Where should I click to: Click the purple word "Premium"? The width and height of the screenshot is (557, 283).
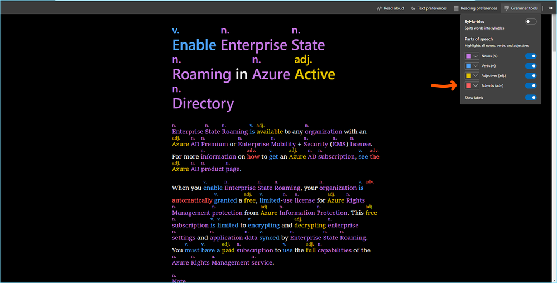(214, 144)
